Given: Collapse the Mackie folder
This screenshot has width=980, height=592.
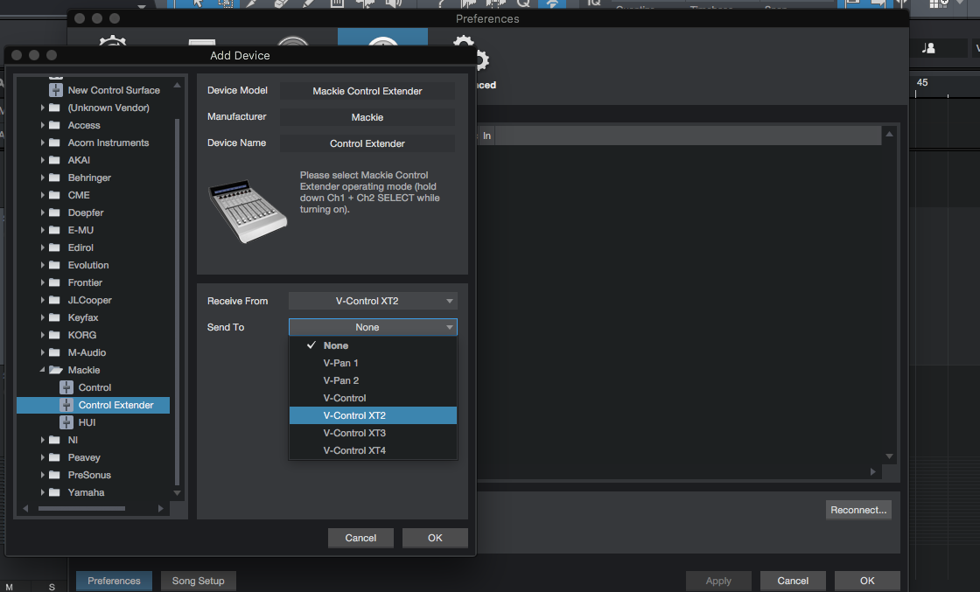Looking at the screenshot, I should 43,370.
